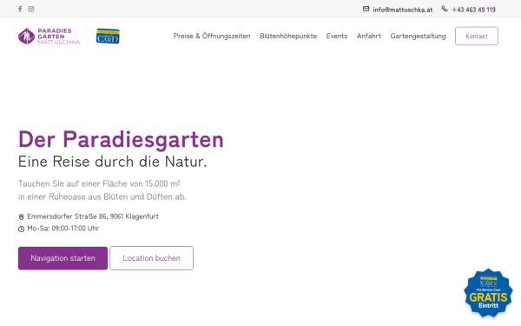Screen dimensions: 521x326
Task: Open Preise & Öffnungszeiten menu item
Action: (x=212, y=36)
